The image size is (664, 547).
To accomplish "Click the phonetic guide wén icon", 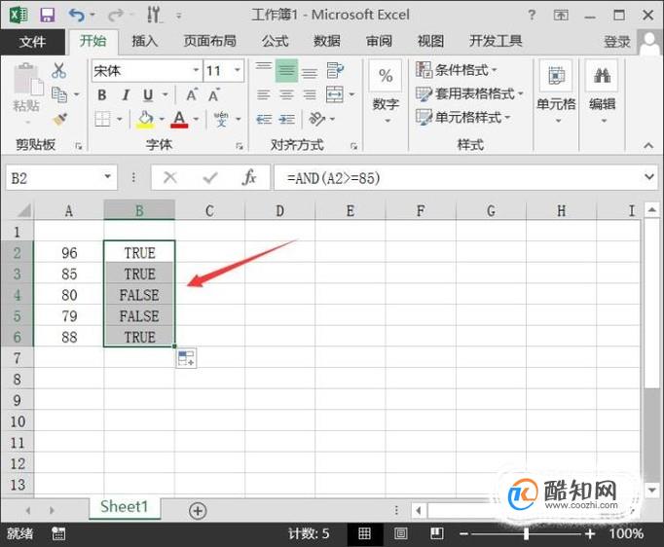I will pos(221,119).
